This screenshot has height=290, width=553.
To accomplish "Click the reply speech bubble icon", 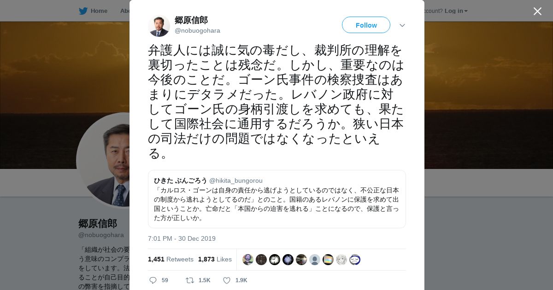I will [153, 280].
